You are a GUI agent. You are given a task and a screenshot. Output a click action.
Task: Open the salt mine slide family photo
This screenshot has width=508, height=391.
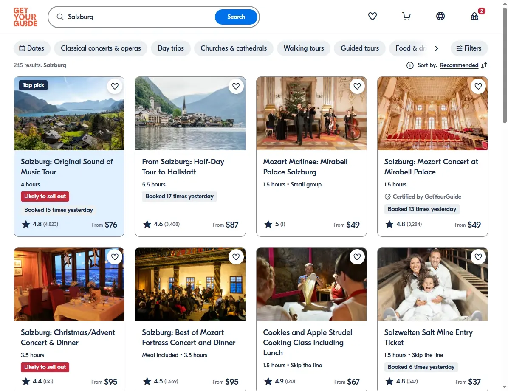coord(432,284)
